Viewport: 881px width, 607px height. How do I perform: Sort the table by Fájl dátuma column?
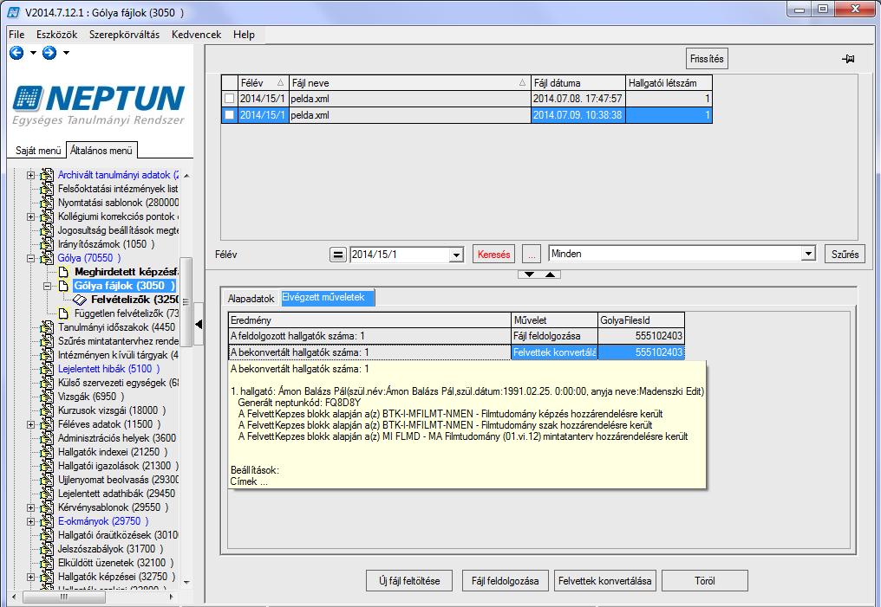point(578,83)
